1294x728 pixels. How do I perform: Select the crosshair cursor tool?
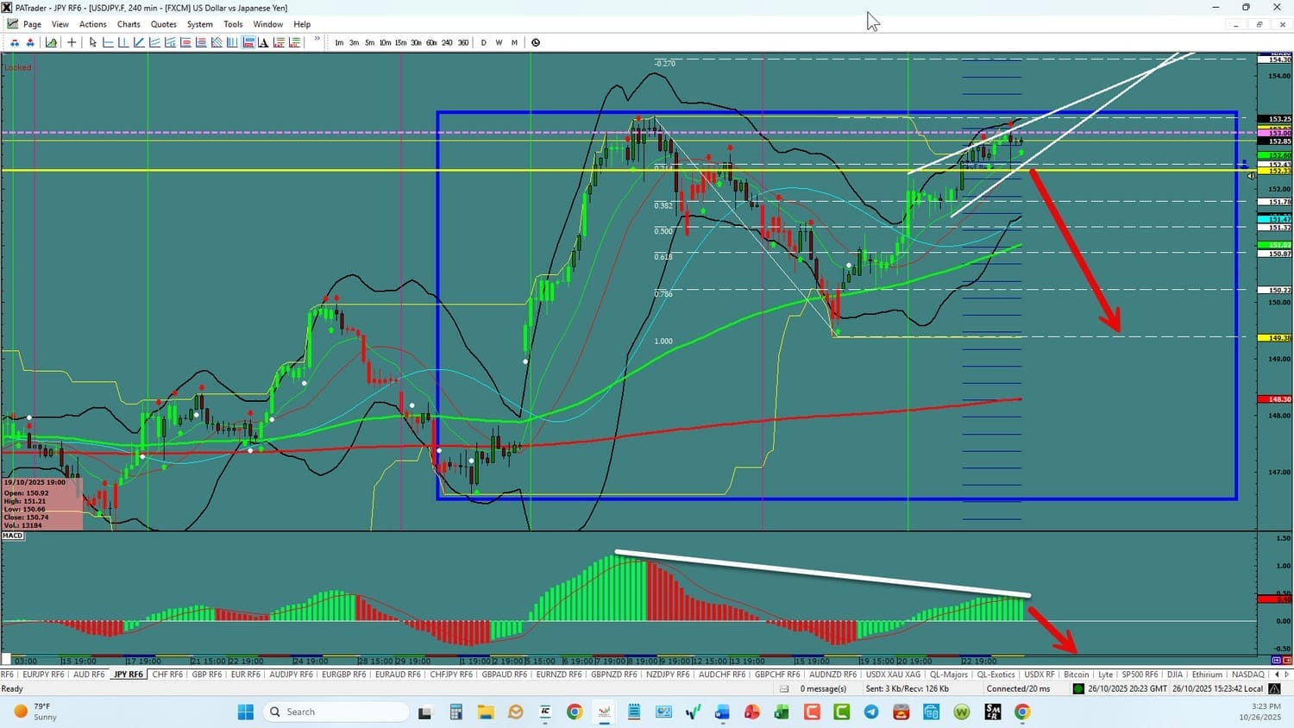(72, 42)
